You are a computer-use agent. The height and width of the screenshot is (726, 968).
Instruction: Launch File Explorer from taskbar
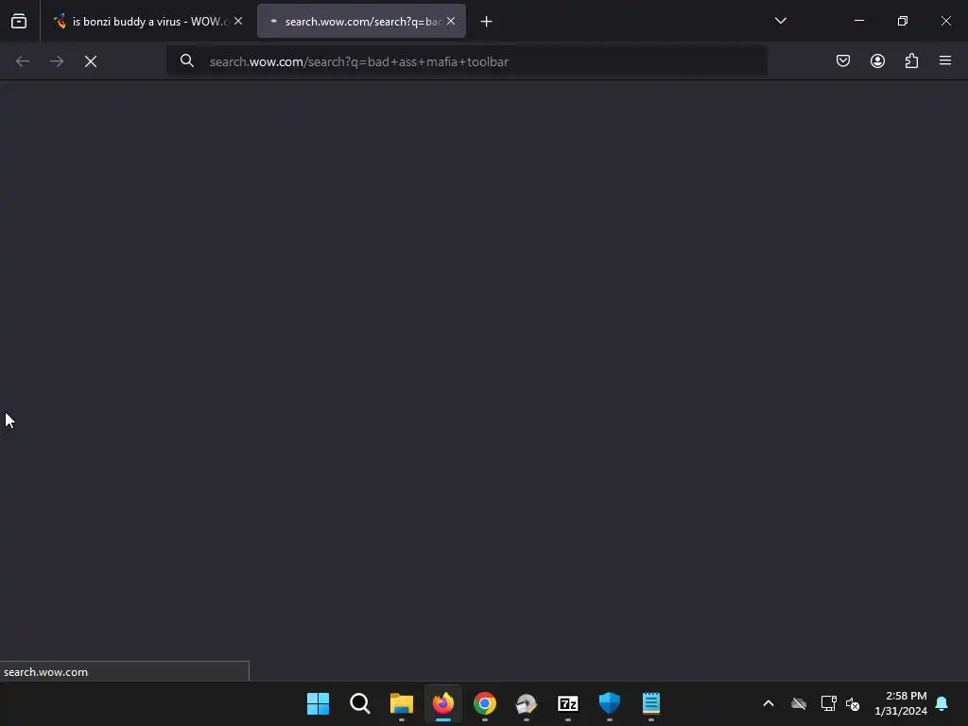point(402,703)
